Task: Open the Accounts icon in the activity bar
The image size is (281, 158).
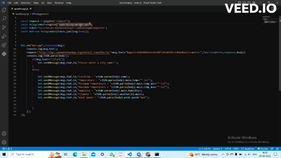Action: (x=4, y=133)
